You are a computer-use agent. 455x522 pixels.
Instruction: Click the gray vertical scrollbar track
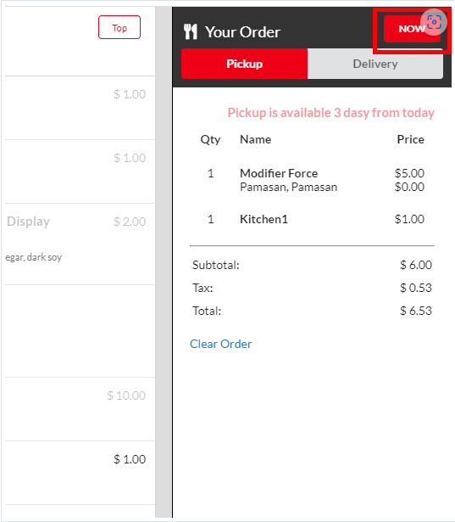[164, 262]
